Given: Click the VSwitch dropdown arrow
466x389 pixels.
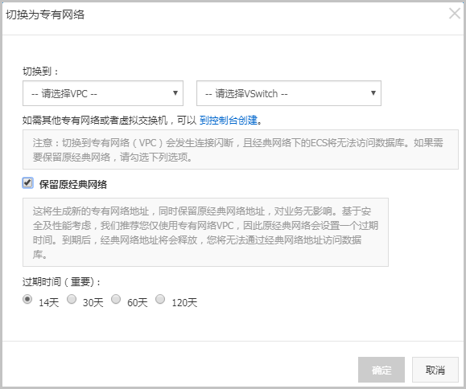Looking at the screenshot, I should coord(373,93).
